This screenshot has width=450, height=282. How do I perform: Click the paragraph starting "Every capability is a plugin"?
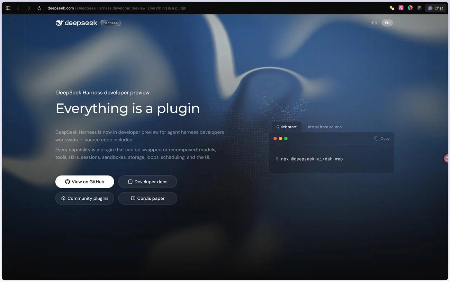[x=136, y=153]
